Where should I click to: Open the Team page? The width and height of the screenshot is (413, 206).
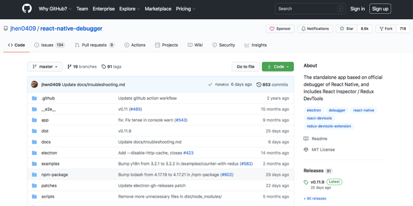pyautogui.click(x=82, y=9)
